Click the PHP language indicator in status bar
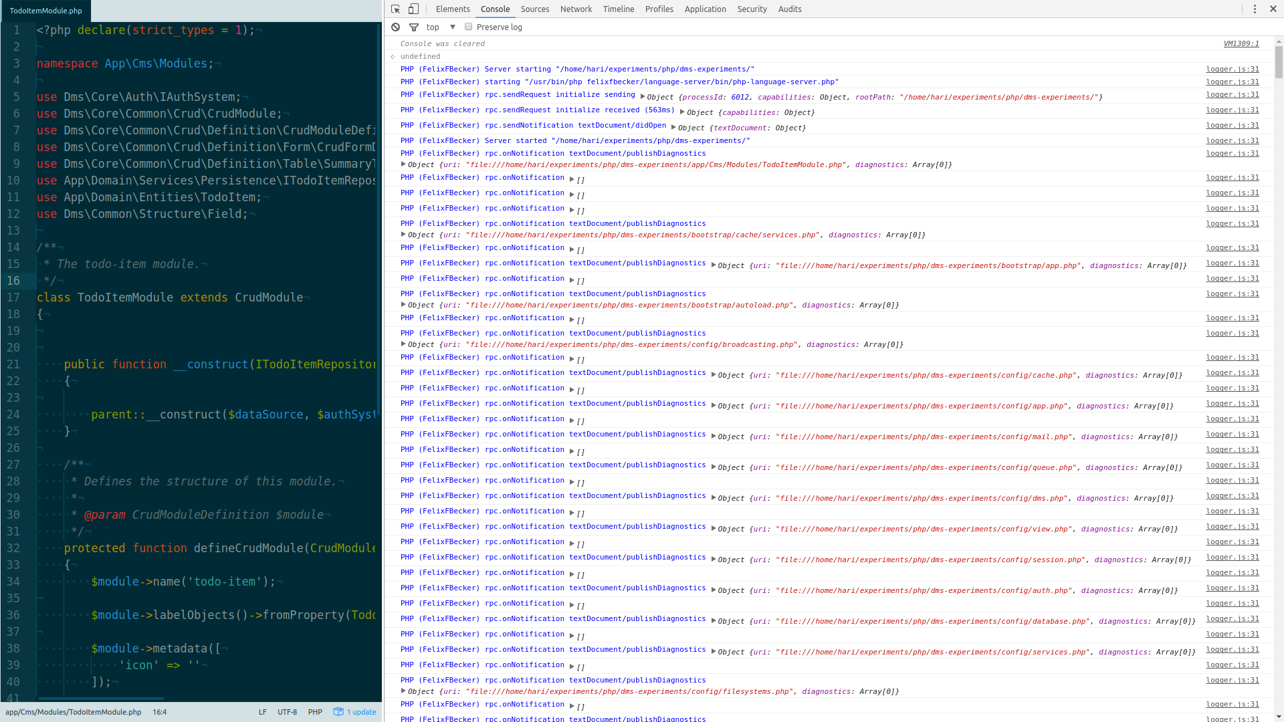1284x722 pixels. coord(315,711)
